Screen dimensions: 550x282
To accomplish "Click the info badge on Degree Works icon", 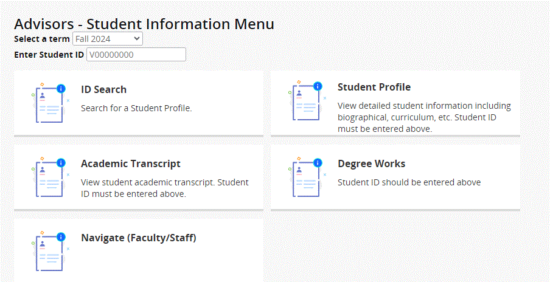I will pos(318,162).
